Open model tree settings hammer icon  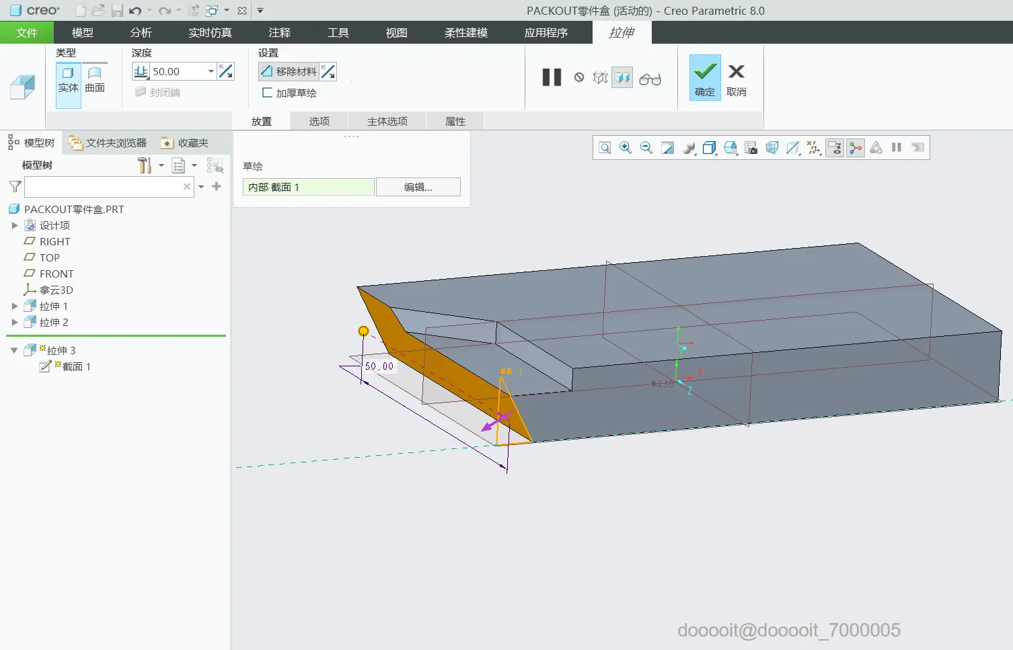pos(145,165)
